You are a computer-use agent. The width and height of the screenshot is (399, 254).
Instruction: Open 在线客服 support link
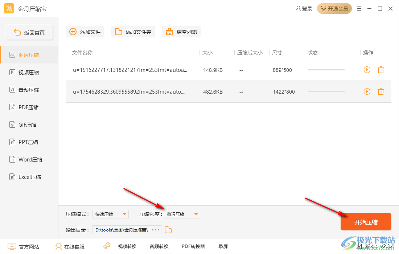[x=70, y=246]
